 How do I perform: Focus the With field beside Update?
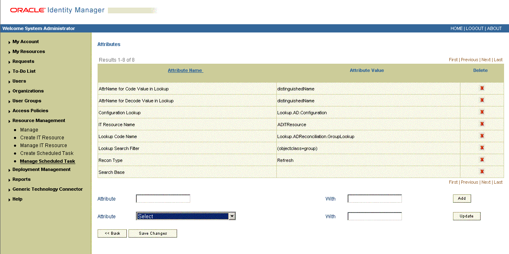click(x=375, y=216)
